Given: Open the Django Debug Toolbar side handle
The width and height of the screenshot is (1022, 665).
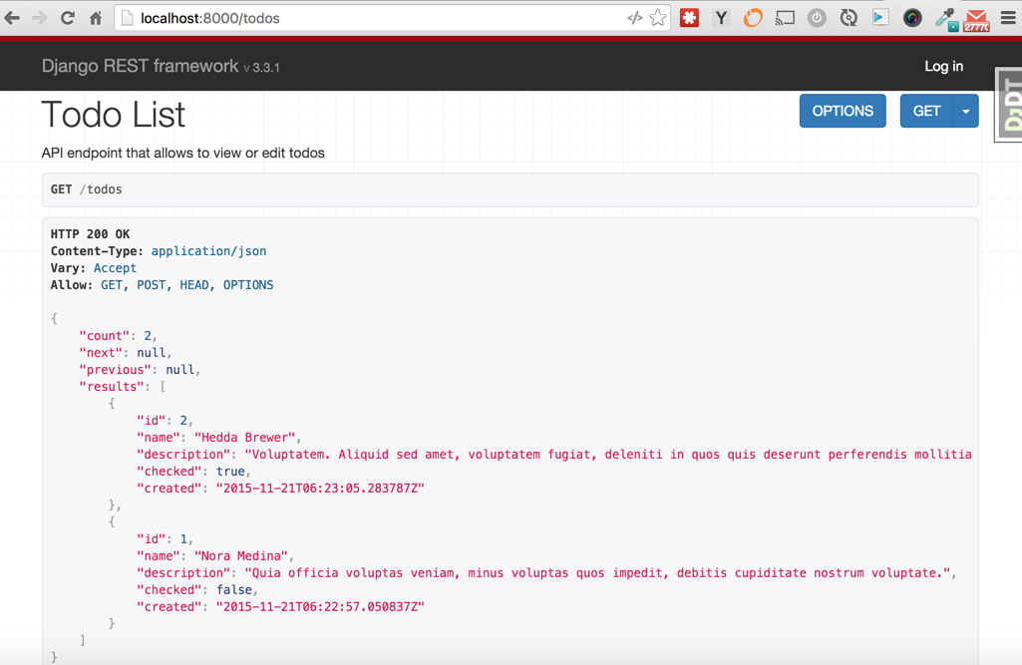Looking at the screenshot, I should (x=1009, y=105).
